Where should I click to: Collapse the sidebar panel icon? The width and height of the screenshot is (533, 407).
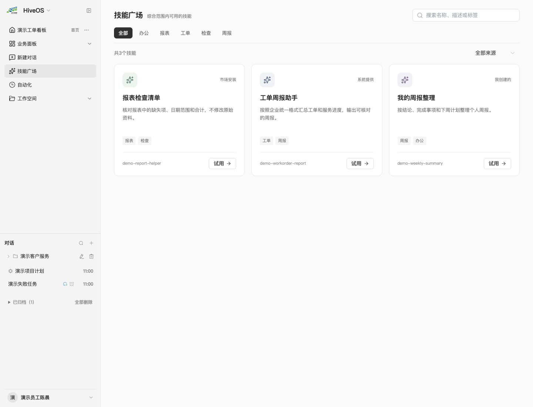89,11
